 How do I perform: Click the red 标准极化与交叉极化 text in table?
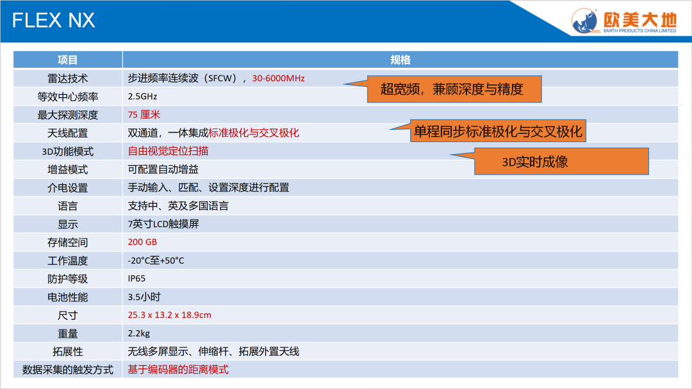point(254,133)
